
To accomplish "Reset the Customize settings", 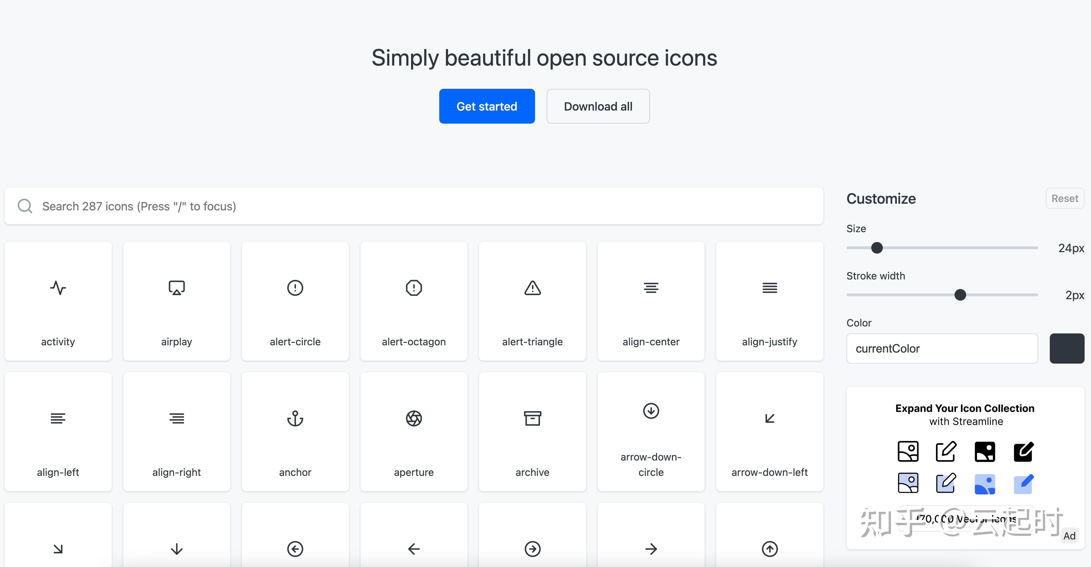I will [1064, 198].
